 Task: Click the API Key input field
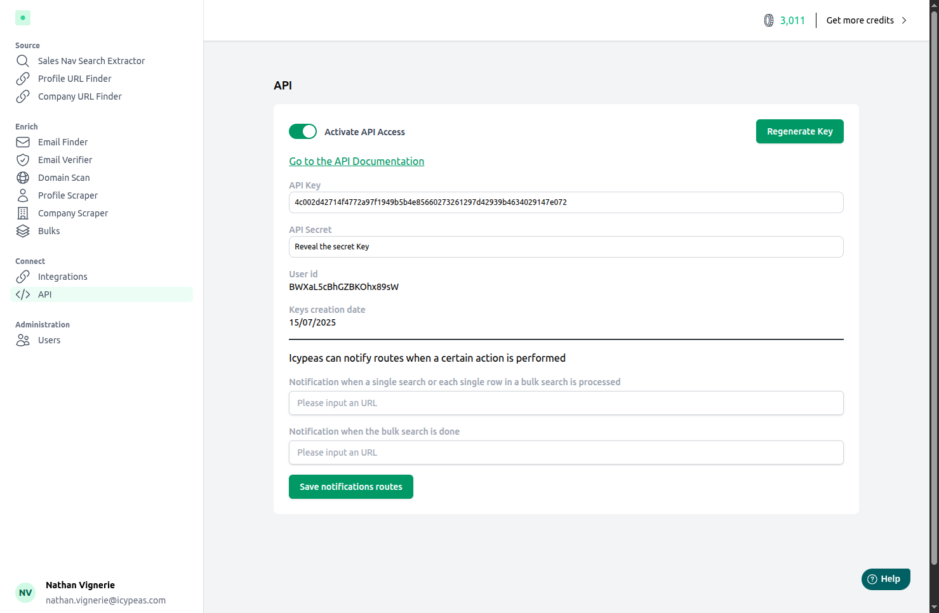click(x=566, y=202)
